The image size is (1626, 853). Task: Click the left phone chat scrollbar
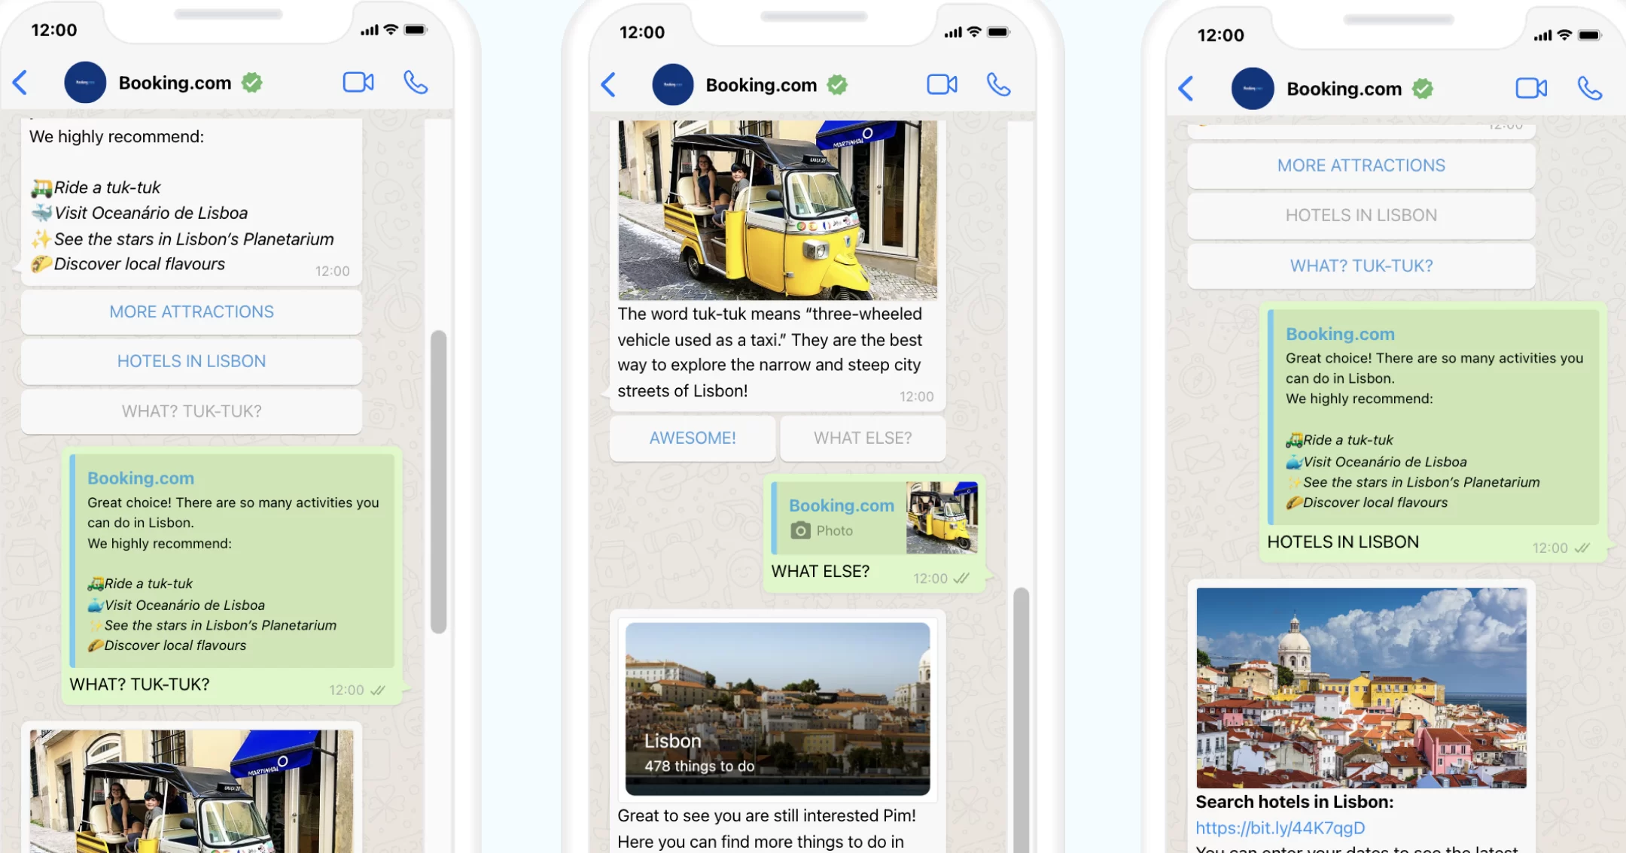[439, 481]
